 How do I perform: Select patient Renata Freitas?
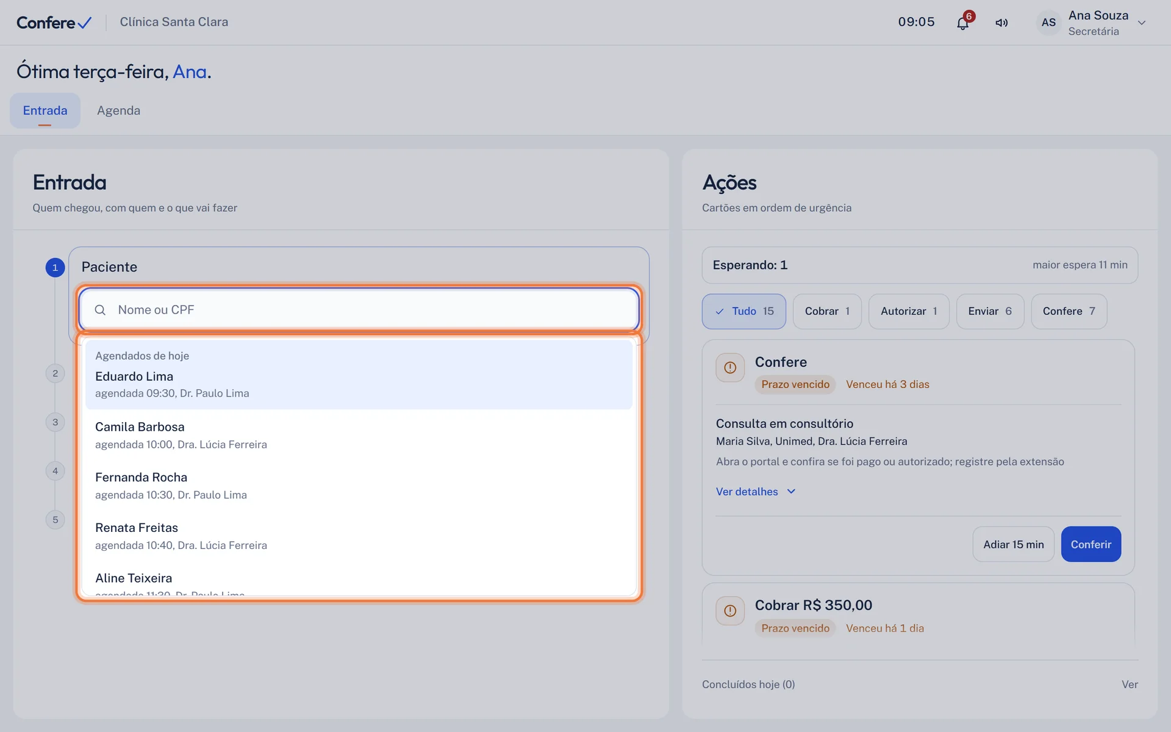[x=359, y=536]
